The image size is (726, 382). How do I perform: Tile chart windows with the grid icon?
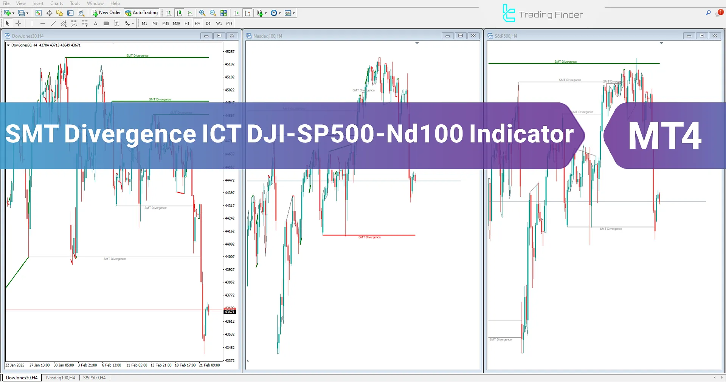(x=223, y=13)
